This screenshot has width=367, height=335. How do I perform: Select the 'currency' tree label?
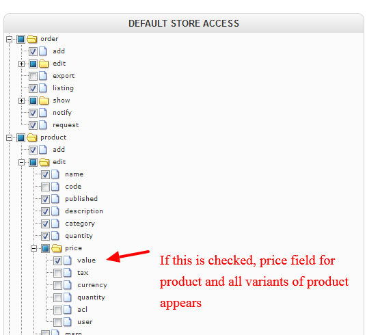click(x=92, y=285)
